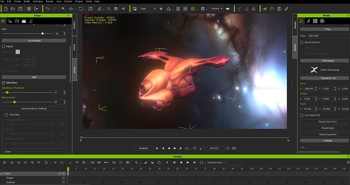
Task: Open the Animation menu
Action: (x=38, y=2)
